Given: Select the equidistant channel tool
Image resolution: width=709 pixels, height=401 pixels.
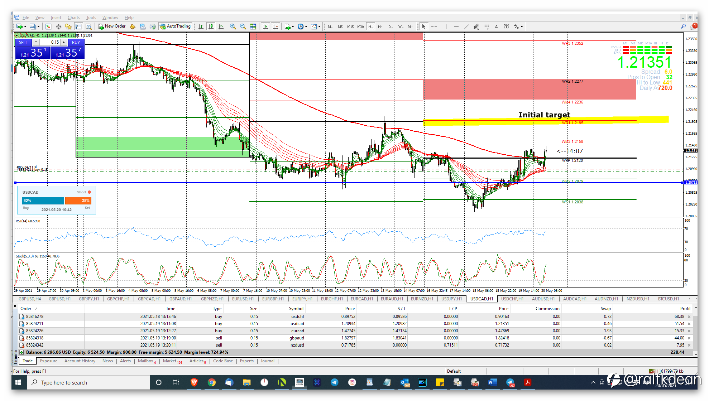Looking at the screenshot, I should [476, 26].
